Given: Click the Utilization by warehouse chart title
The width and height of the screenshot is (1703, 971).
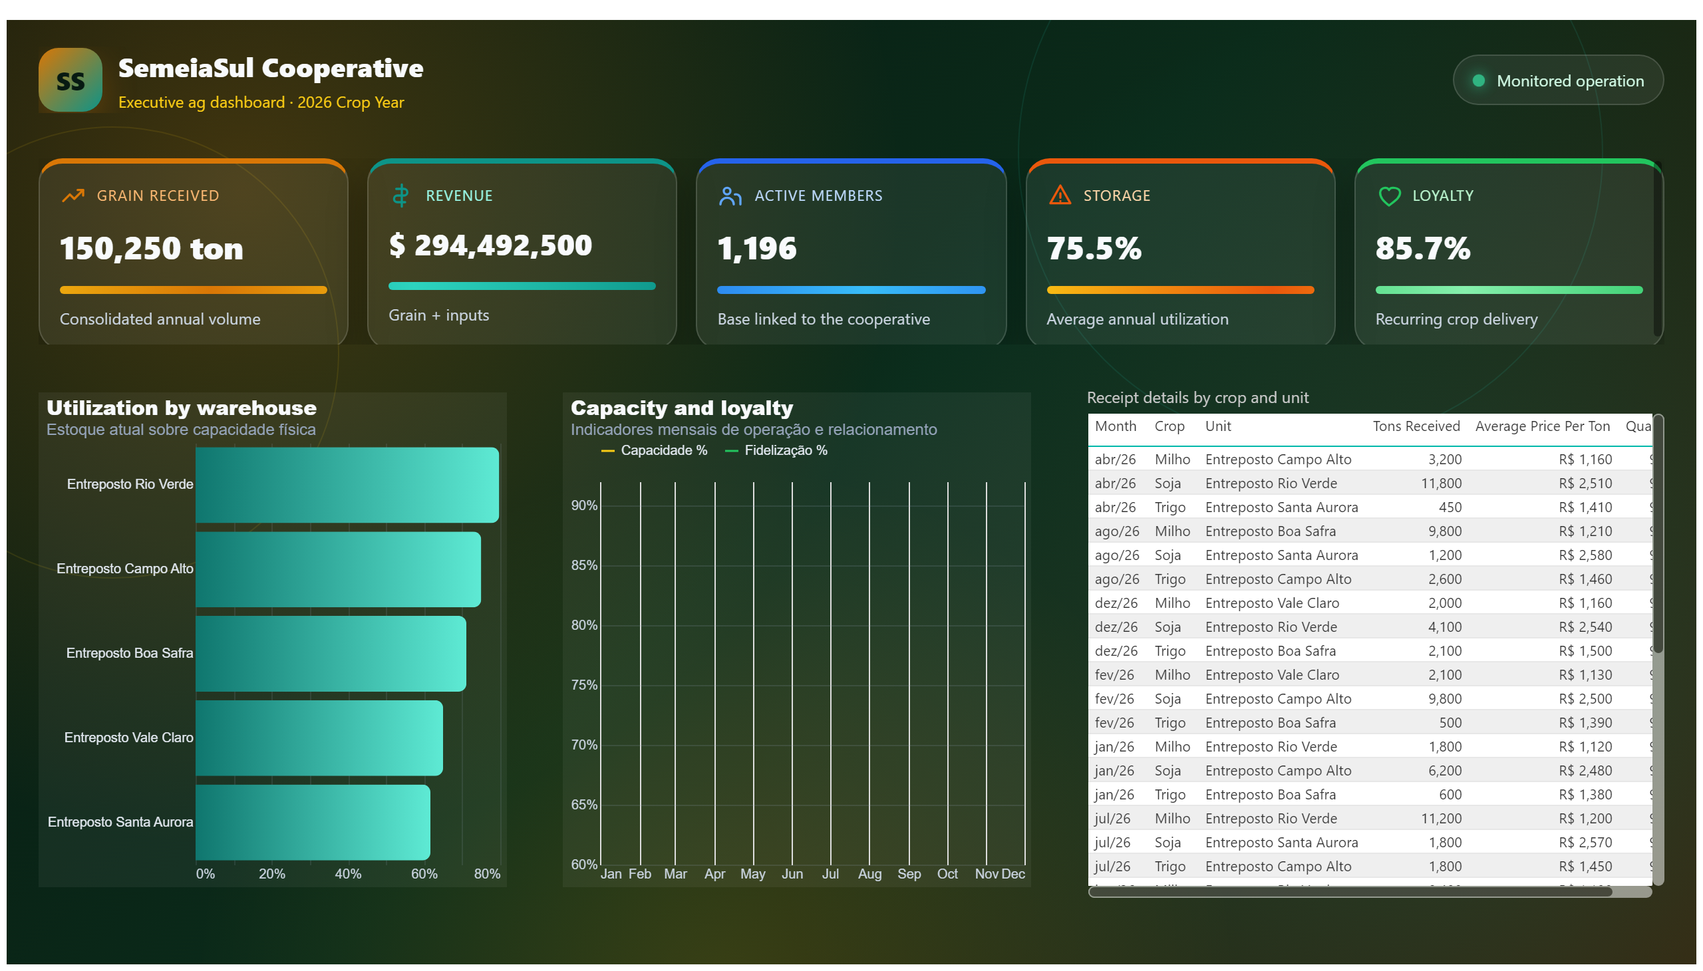Looking at the screenshot, I should (182, 408).
